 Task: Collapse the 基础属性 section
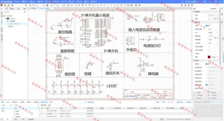tap(194, 12)
